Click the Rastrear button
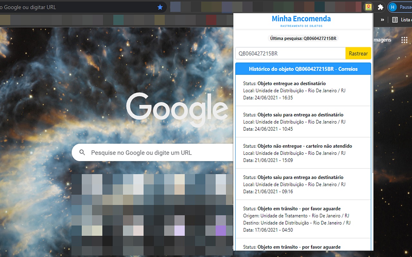 (x=358, y=53)
